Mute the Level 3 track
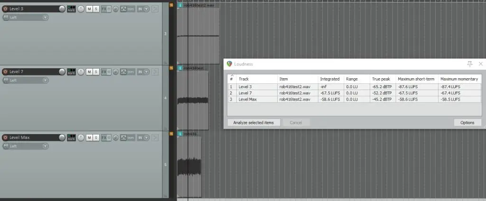The height and width of the screenshot is (201, 486). [89, 9]
